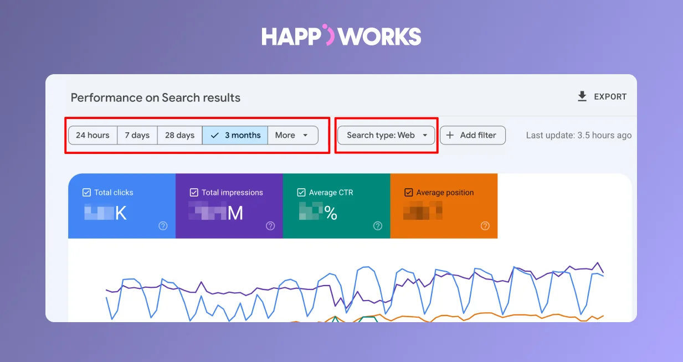Select the 3 months date range
683x362 pixels.
[x=235, y=135]
